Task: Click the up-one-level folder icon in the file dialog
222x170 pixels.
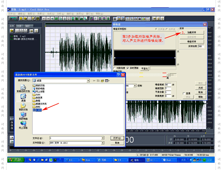Action: (98, 81)
